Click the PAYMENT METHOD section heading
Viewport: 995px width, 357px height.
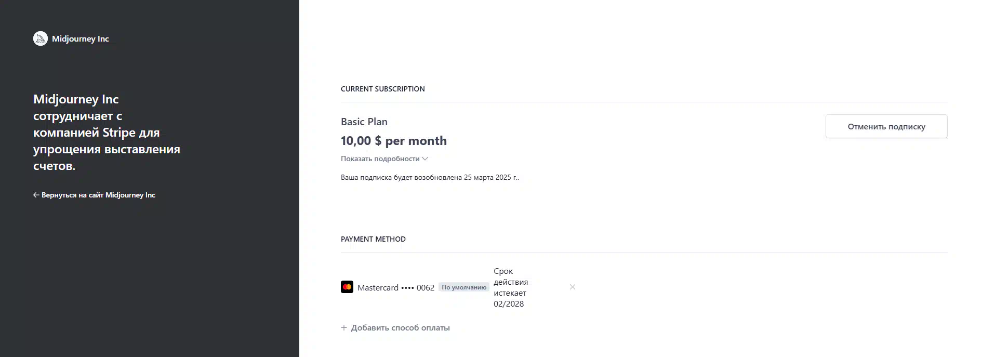pos(373,239)
